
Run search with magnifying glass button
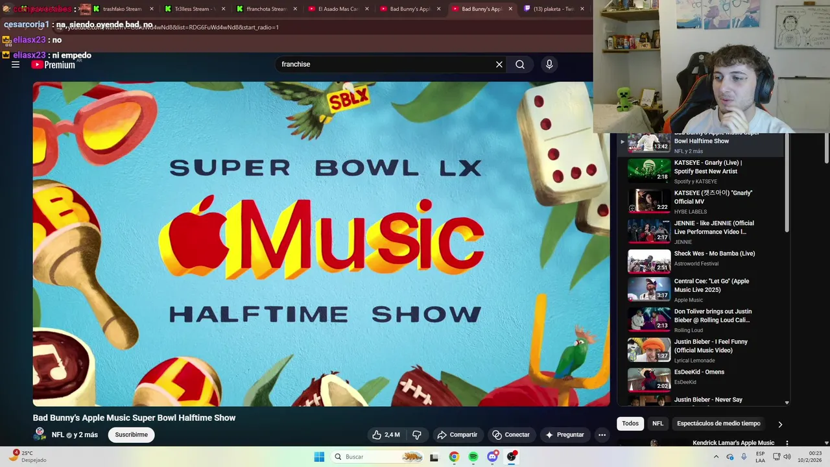520,64
